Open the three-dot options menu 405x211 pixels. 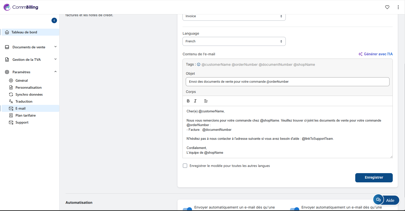coord(398,7)
